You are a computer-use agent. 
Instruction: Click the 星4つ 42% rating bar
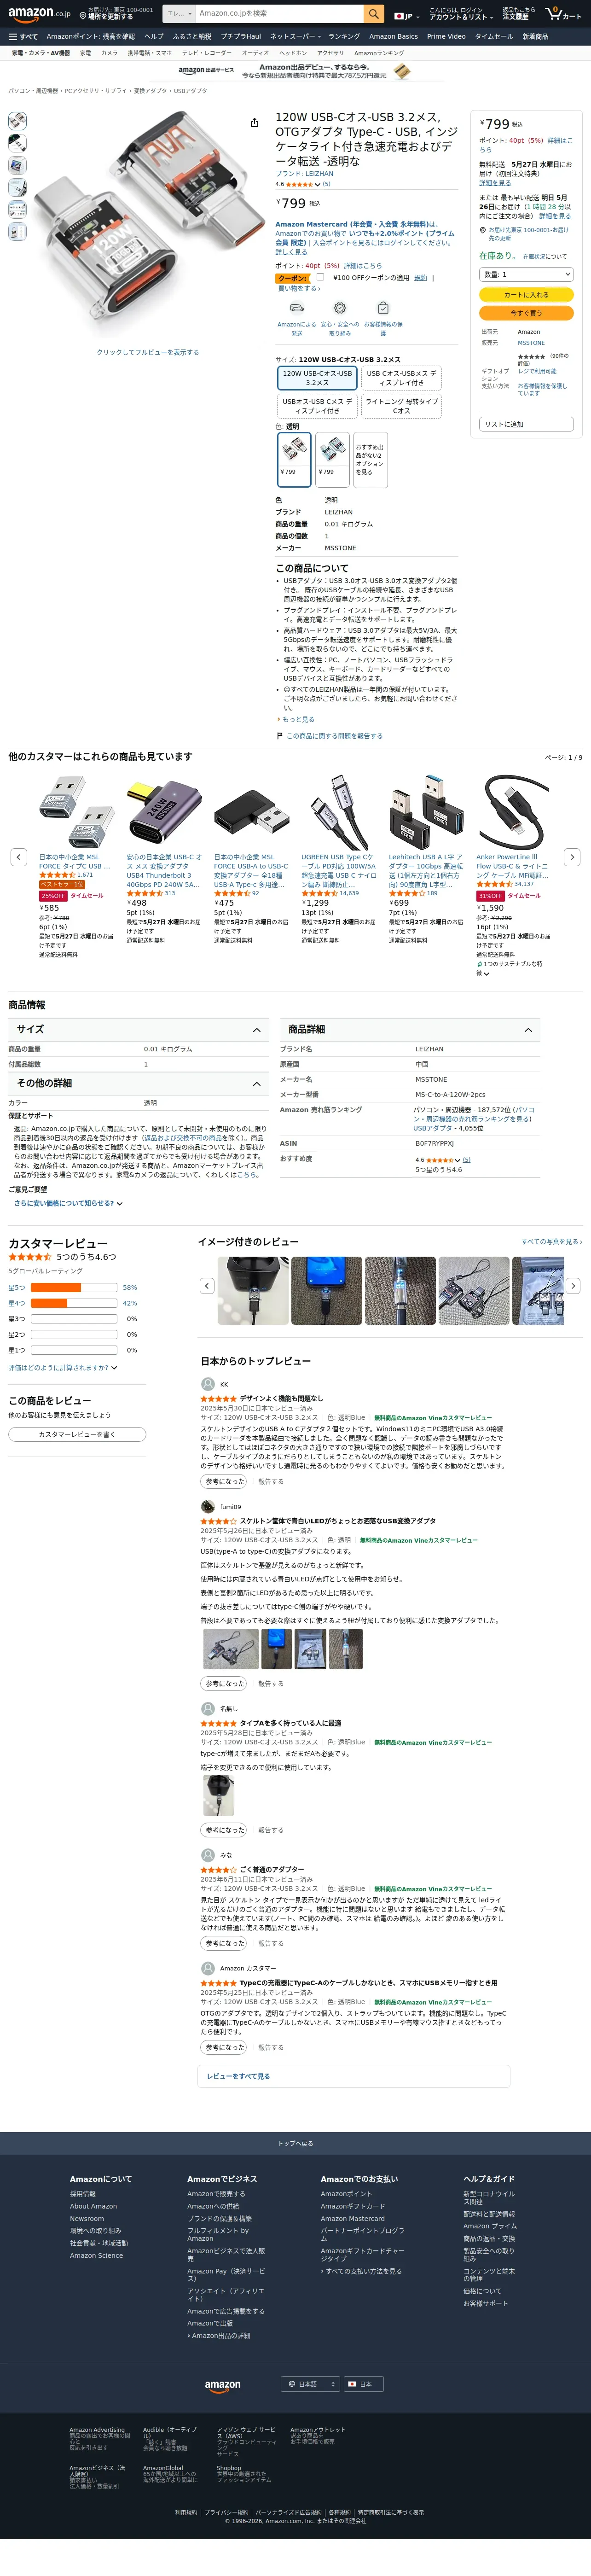(x=73, y=1303)
